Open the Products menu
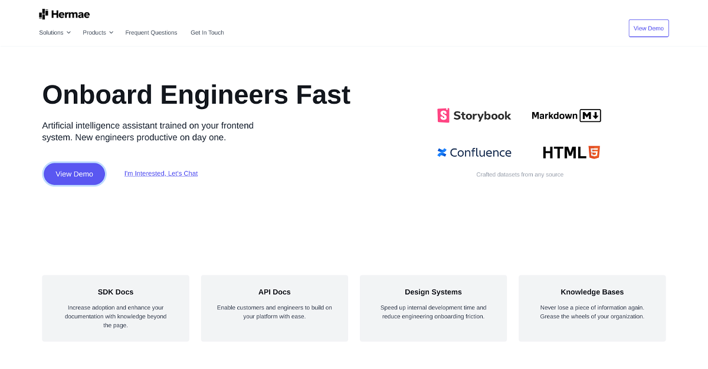The image size is (708, 369). tap(94, 33)
